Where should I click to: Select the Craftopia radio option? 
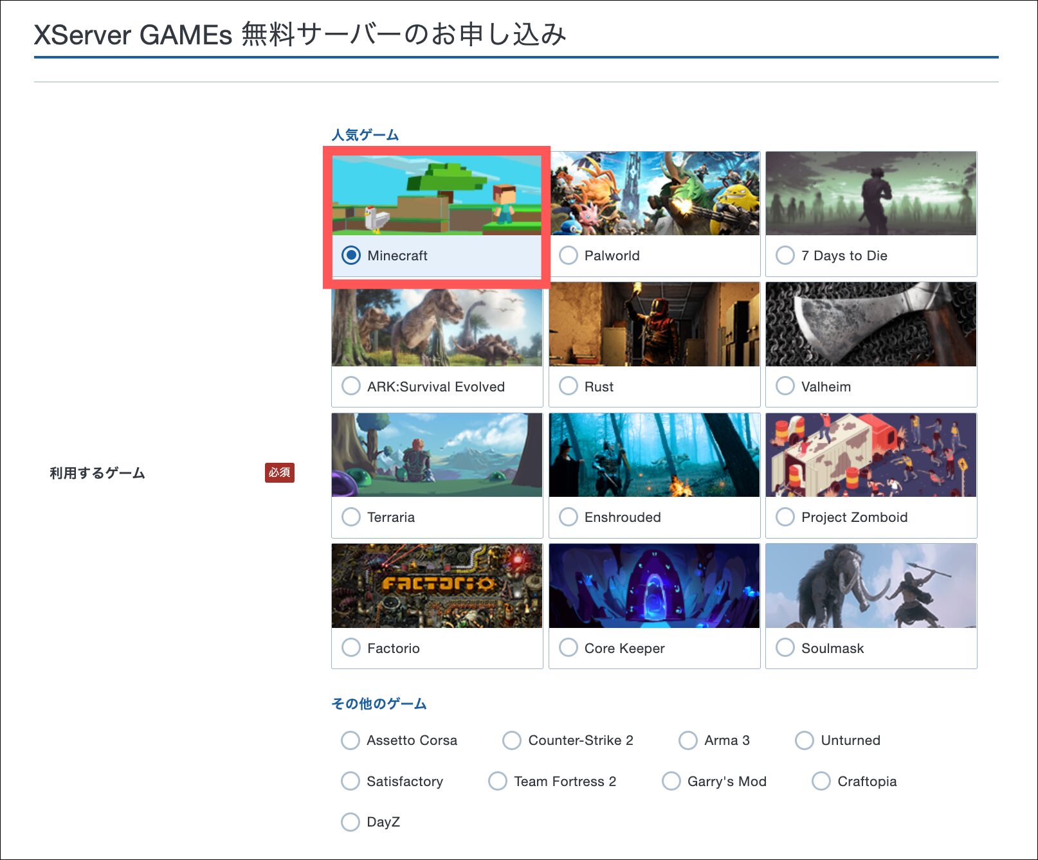click(x=821, y=781)
